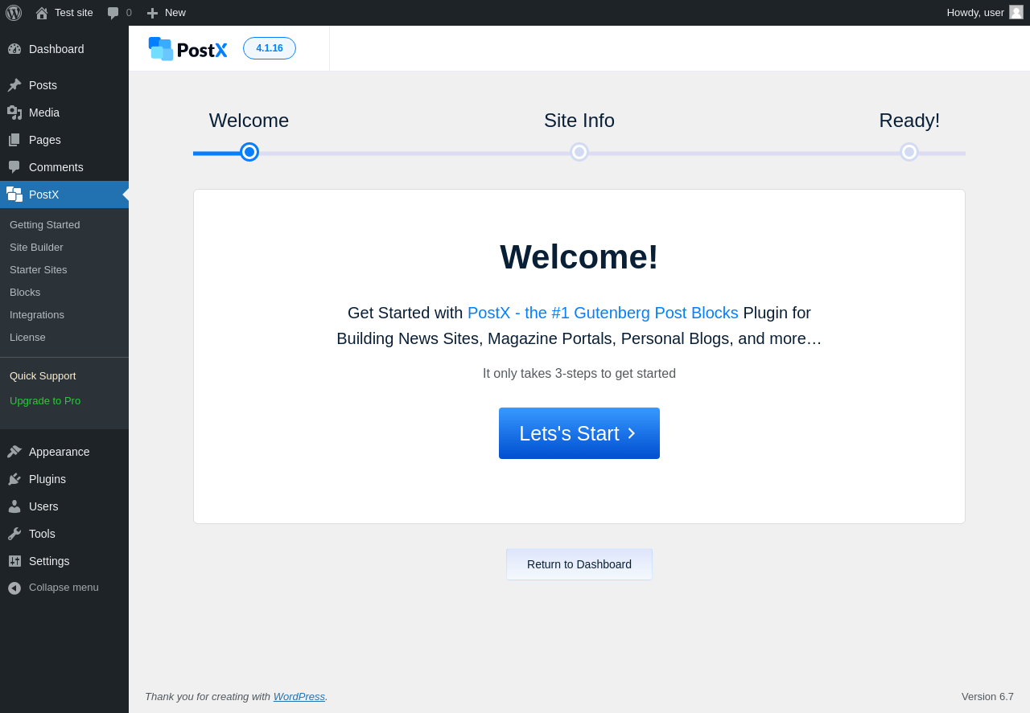Open the WordPress footer link
This screenshot has width=1030, height=713.
point(299,696)
